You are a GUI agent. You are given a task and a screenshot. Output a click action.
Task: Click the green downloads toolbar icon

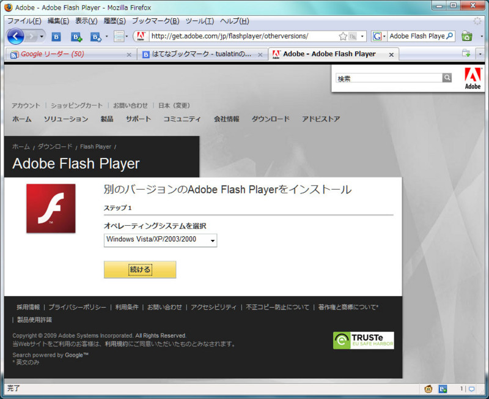(466, 36)
